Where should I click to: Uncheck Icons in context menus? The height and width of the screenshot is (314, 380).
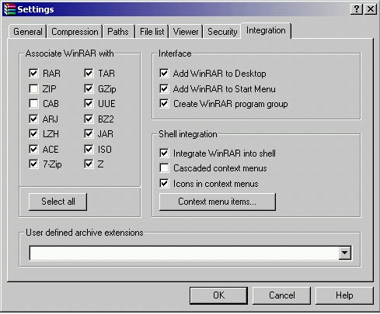pos(164,184)
